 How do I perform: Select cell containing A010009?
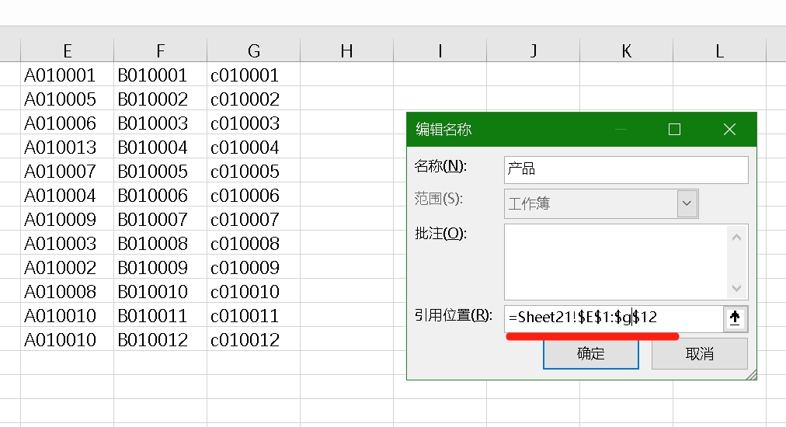(67, 219)
